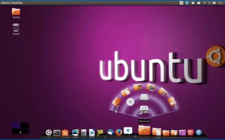225x140 pixels.
Task: Open the Downloads folder in the dock
Action: [174, 132]
